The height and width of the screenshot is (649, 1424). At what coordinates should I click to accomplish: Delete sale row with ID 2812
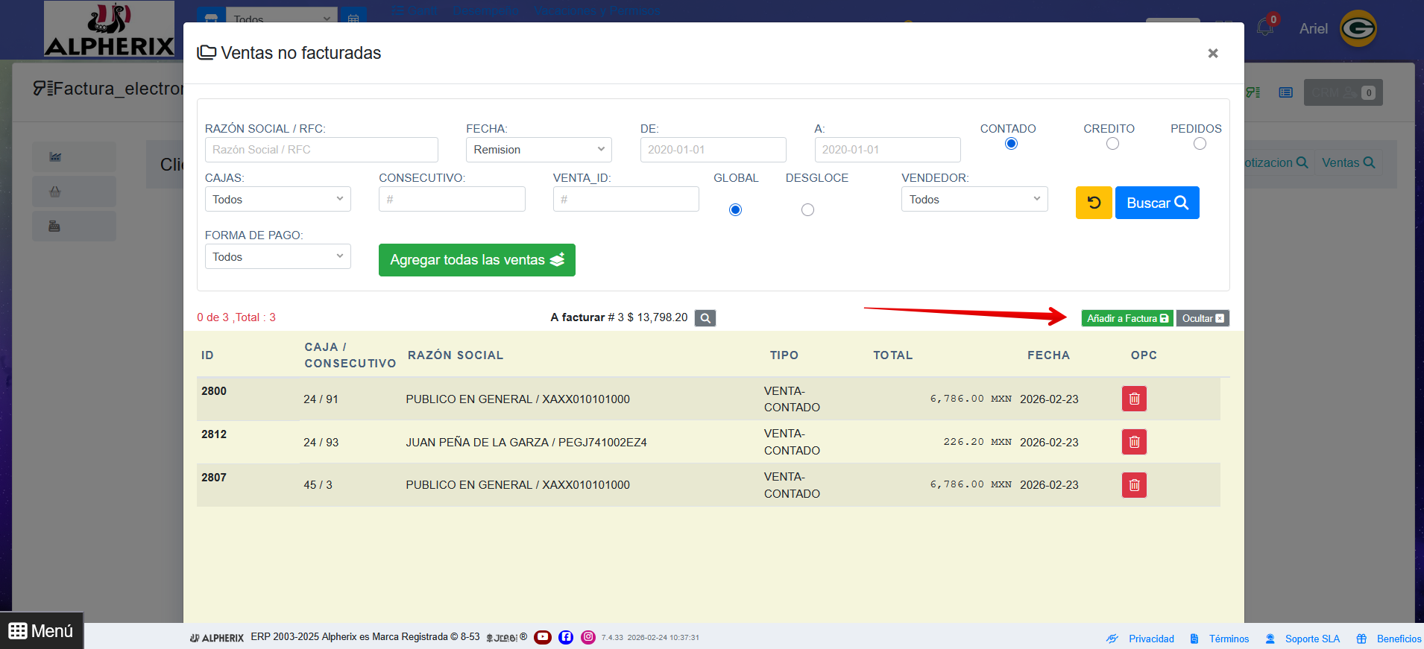pos(1133,442)
